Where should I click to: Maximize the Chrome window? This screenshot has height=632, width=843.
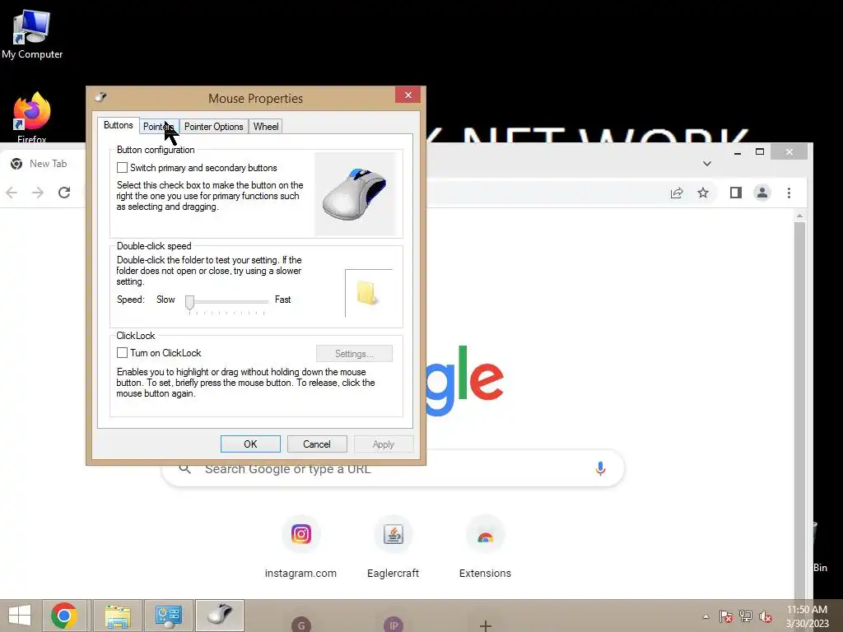(760, 152)
